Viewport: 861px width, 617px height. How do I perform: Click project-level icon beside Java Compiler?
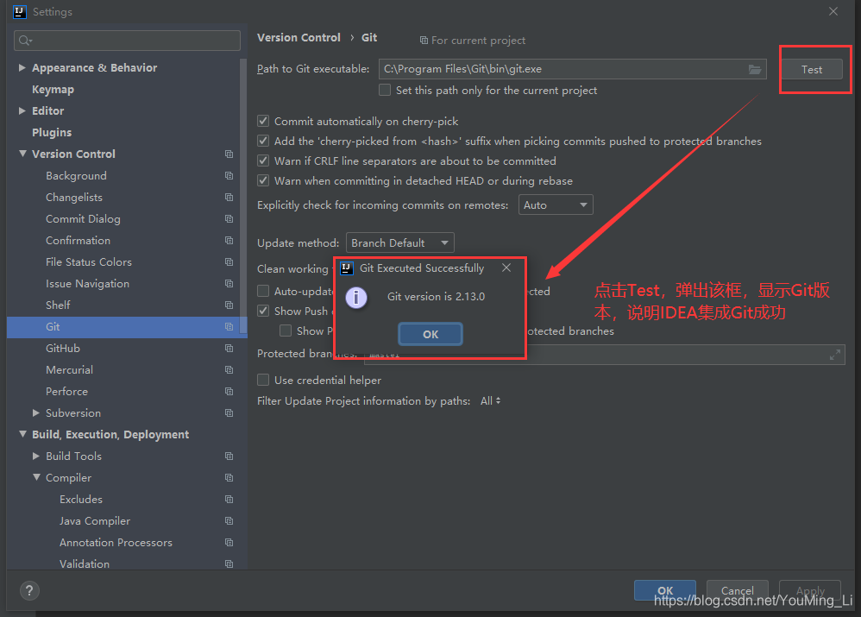click(x=229, y=521)
